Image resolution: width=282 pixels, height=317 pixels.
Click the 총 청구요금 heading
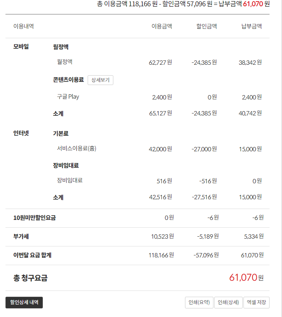(x=30, y=278)
